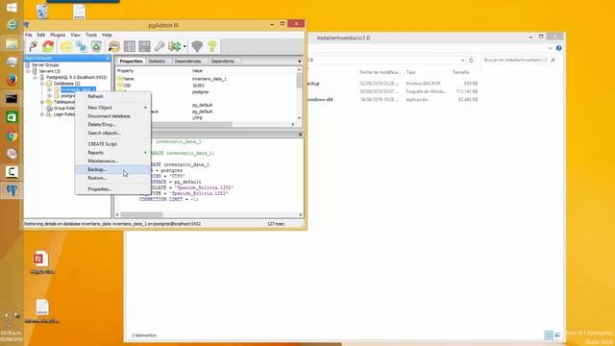
Task: Click the red-green Refresh toolbar icon
Action: pos(48,46)
